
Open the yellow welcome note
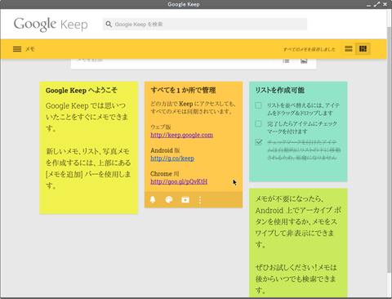[x=89, y=148]
